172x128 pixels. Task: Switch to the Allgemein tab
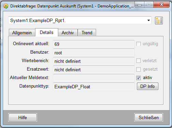pyautogui.click(x=22, y=33)
